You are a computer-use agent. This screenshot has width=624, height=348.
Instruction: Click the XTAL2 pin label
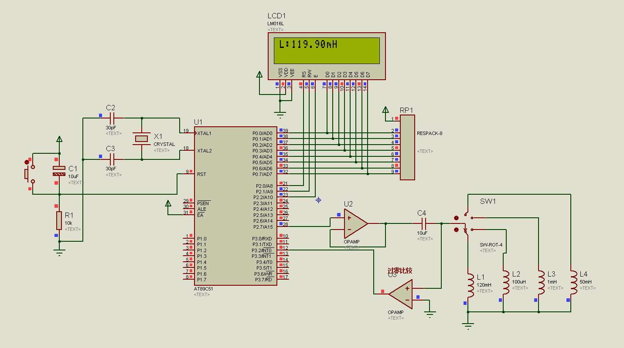[x=205, y=151]
